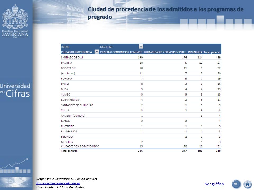Open the FACULTAD filter dropdown

(141, 46)
